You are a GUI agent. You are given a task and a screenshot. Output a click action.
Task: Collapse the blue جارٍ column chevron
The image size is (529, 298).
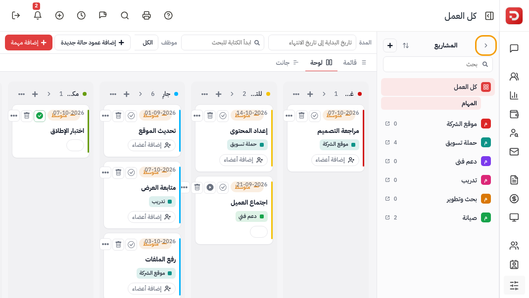coord(141,94)
